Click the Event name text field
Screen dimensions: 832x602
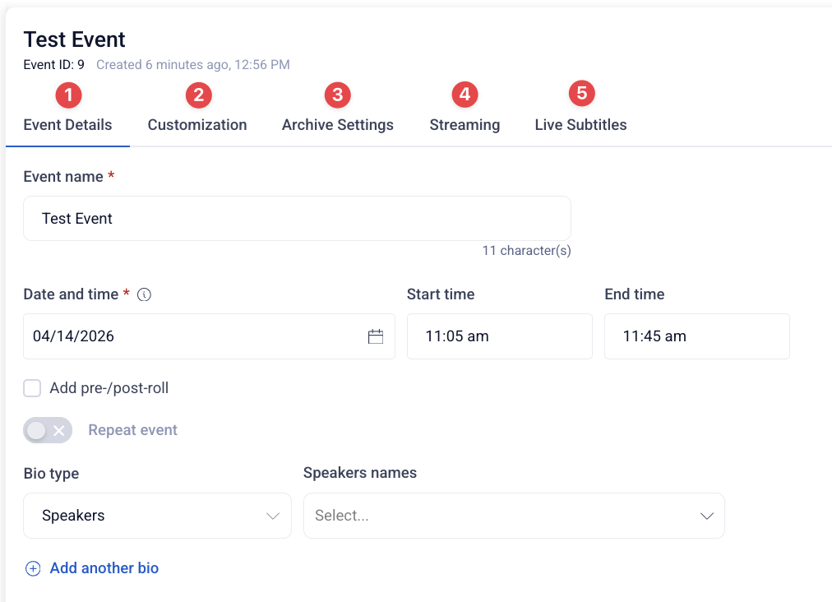(x=297, y=218)
